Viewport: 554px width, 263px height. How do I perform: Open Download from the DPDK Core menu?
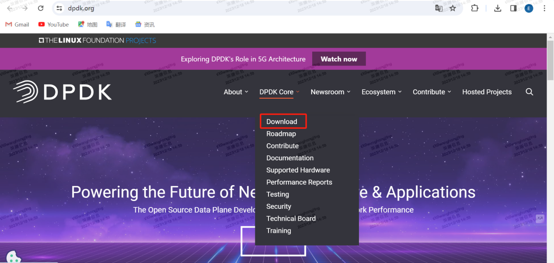click(x=281, y=121)
